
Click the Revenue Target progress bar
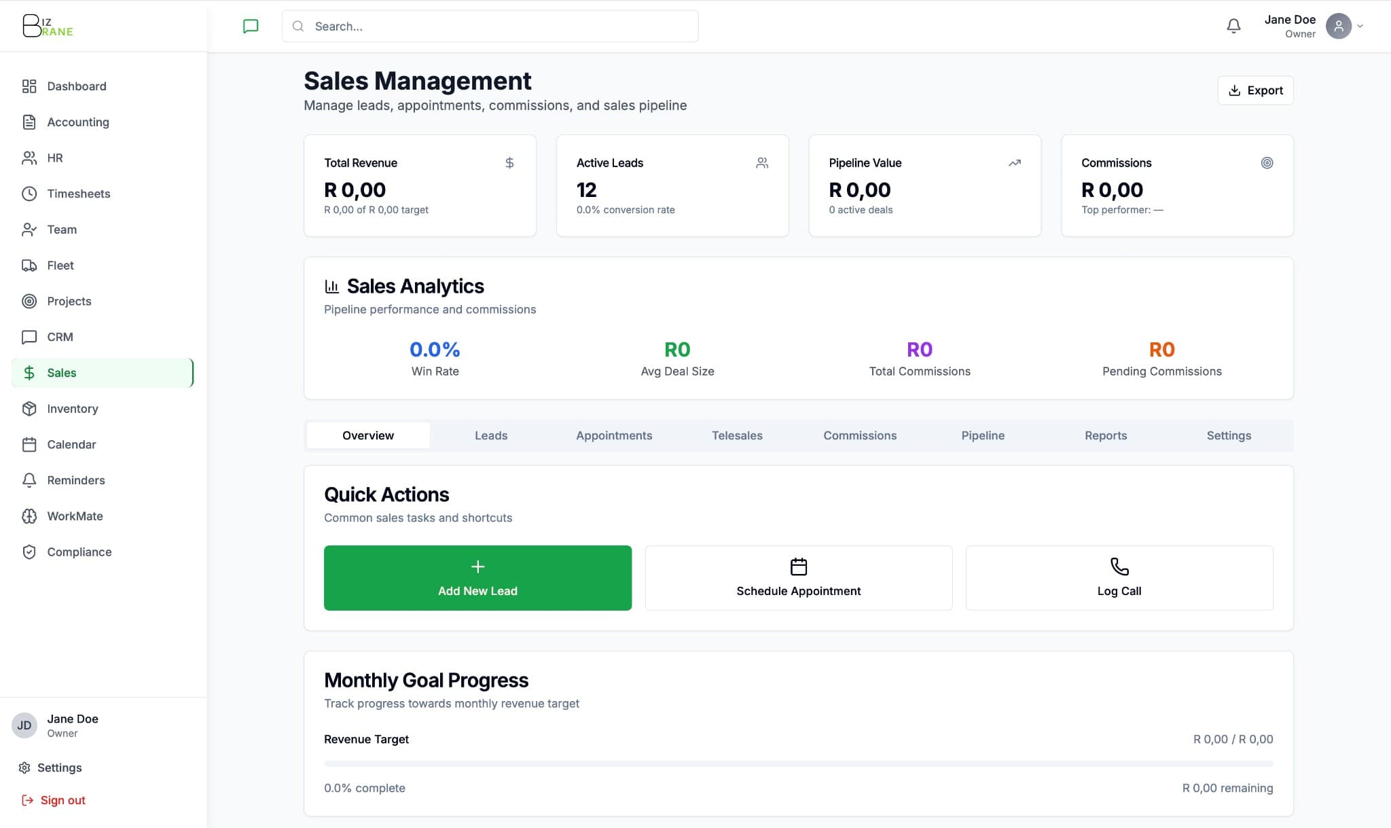coord(799,763)
